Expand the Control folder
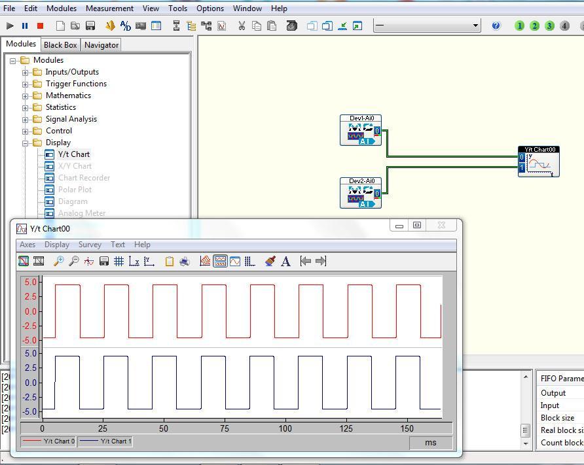 25,131
